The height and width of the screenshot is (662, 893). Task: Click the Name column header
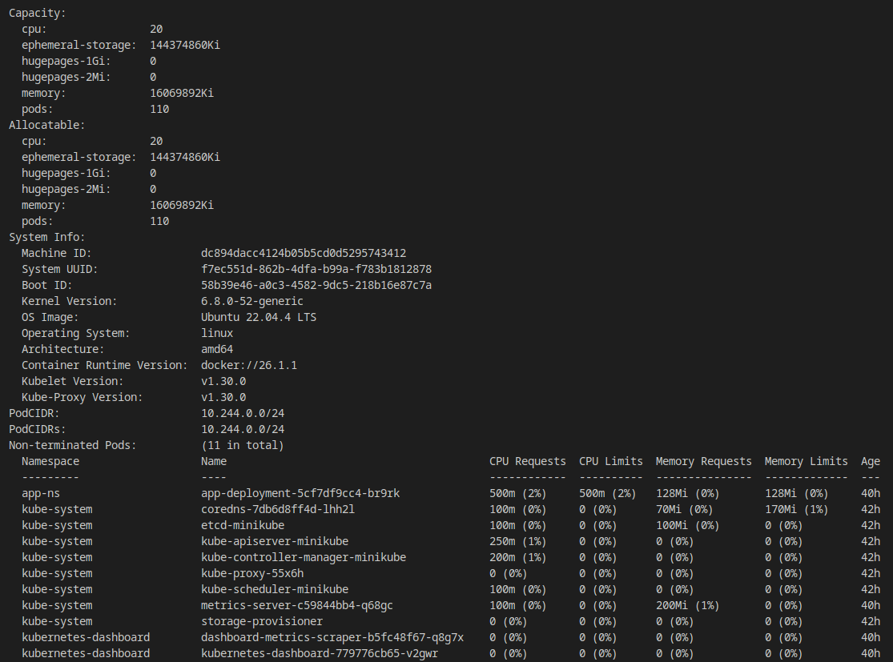click(214, 461)
